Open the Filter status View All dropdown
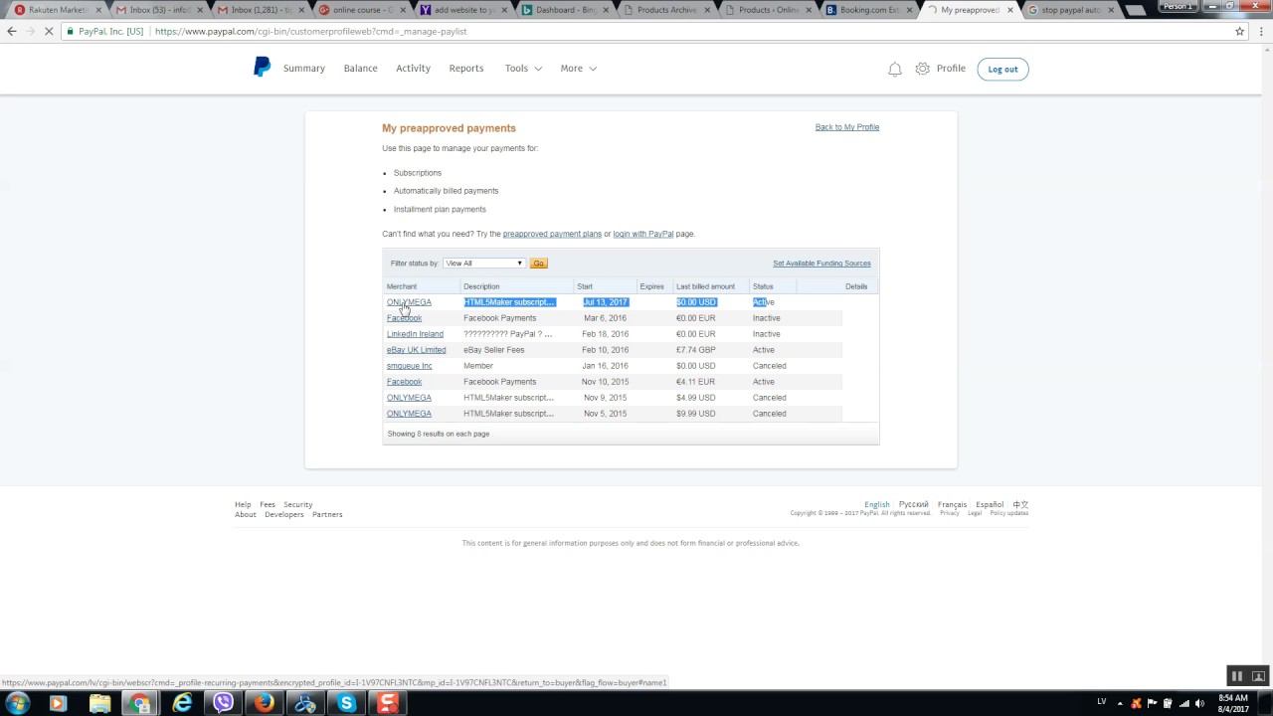The width and height of the screenshot is (1273, 716). pyautogui.click(x=483, y=264)
